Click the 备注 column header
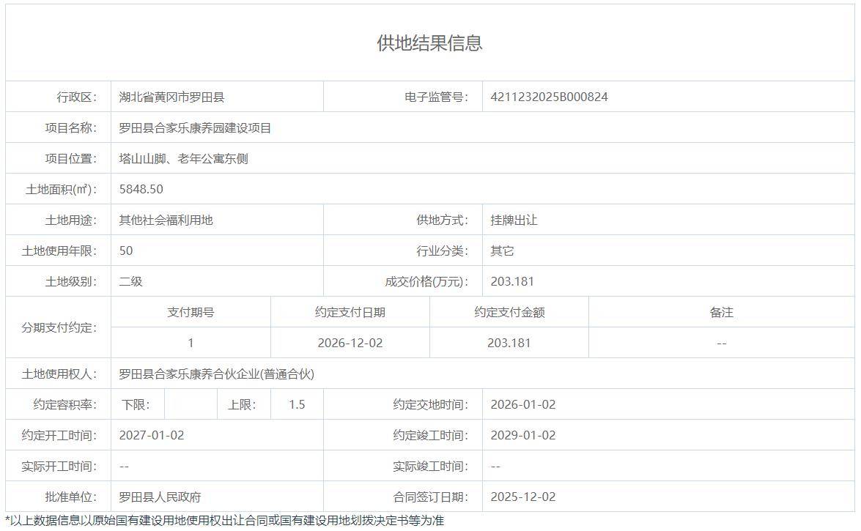This screenshot has width=861, height=531. tap(721, 312)
